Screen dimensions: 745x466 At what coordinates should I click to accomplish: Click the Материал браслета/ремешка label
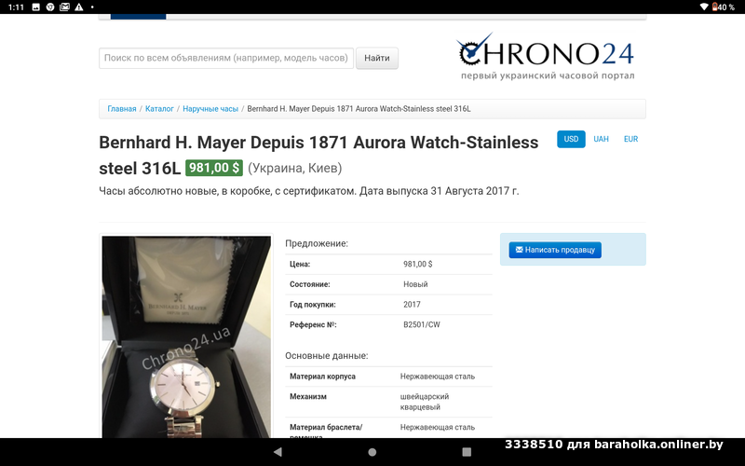point(326,431)
